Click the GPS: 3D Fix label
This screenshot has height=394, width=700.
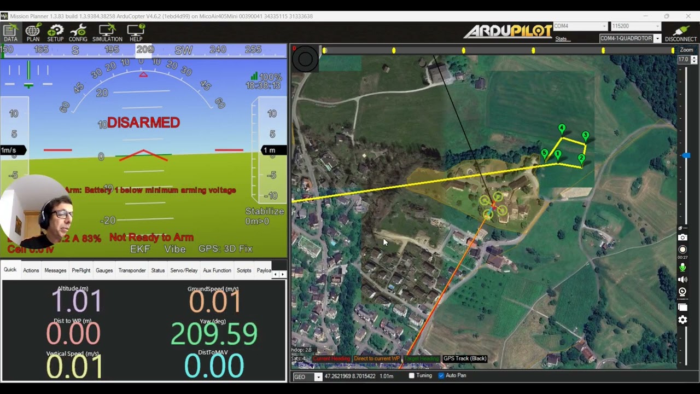coord(225,248)
